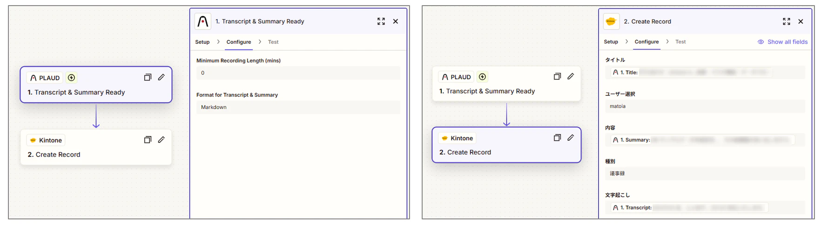Screen dimensions: 821x225
Task: Click the chevron after Setup in Create Record panel
Action: (x=626, y=42)
